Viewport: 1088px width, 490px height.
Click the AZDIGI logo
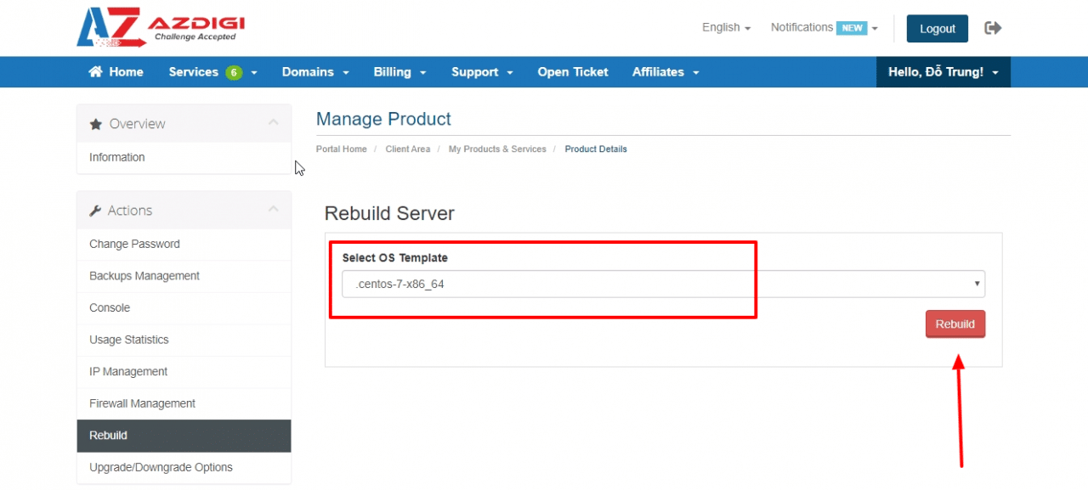point(160,28)
